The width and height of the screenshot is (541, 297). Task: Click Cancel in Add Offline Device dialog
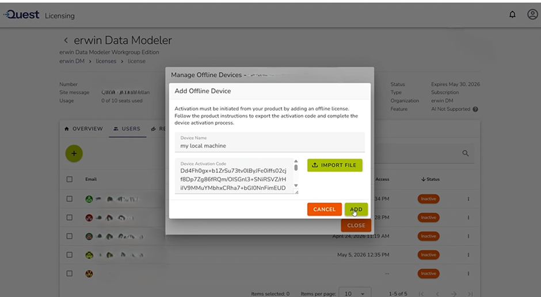[x=325, y=209]
